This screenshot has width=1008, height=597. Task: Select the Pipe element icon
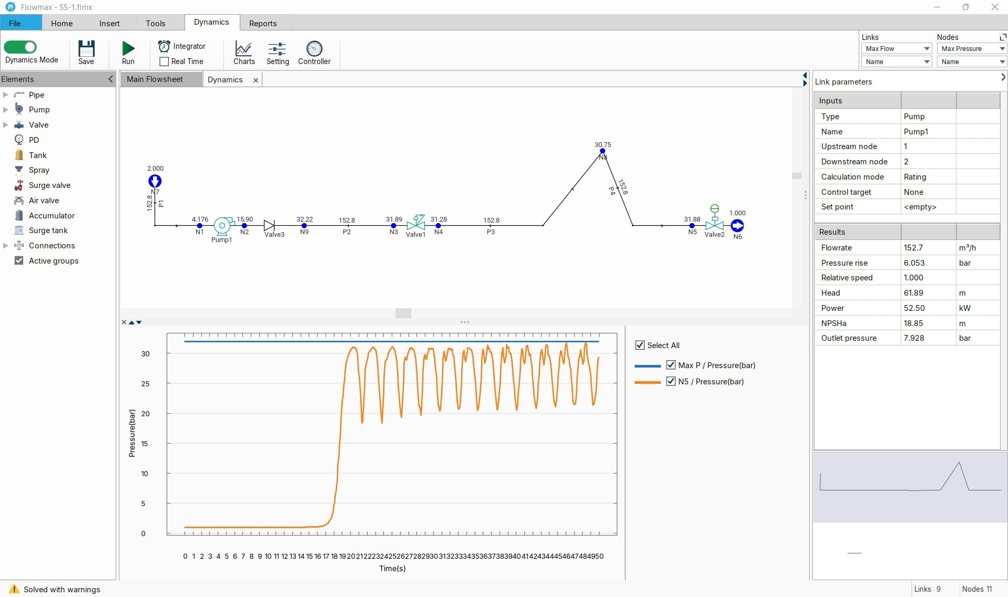[x=19, y=95]
